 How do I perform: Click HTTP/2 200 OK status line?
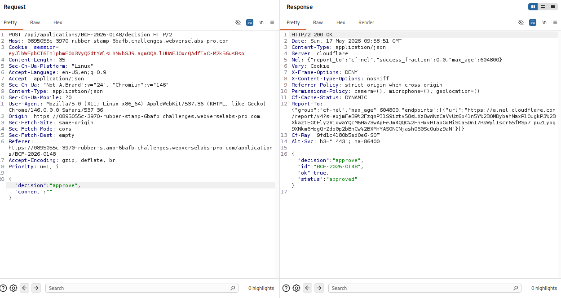[x=312, y=35]
